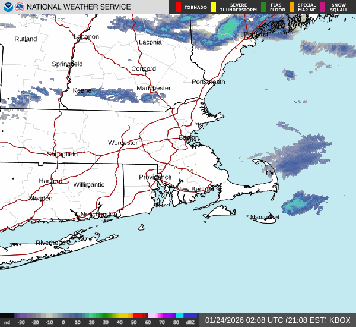This screenshot has height=327, width=356.
Task: Click the green Flash Flood legend swatch
Action: 263,7
